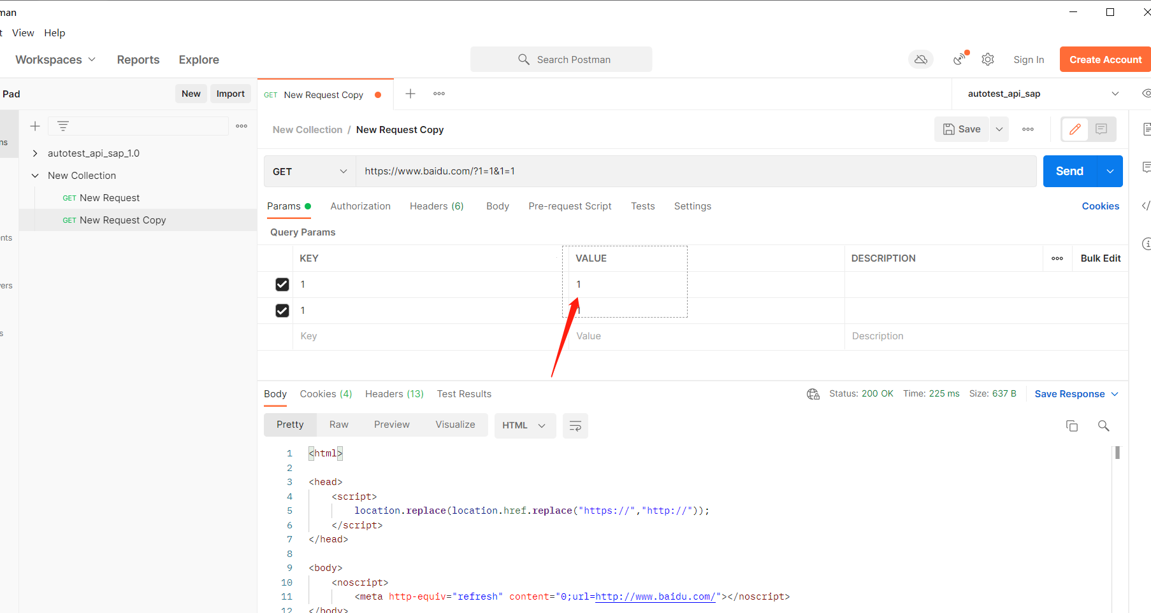Open the HTML format dropdown
1151x613 pixels.
point(525,426)
